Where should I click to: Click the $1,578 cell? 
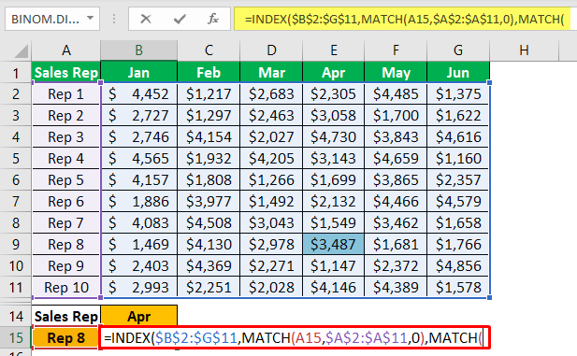[x=458, y=288]
